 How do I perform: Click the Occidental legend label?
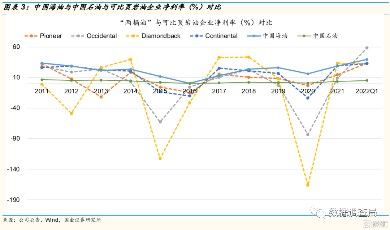pyautogui.click(x=101, y=36)
